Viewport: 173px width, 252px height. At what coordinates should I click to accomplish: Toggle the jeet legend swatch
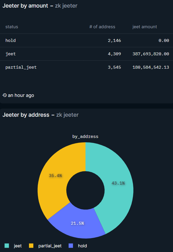7,246
